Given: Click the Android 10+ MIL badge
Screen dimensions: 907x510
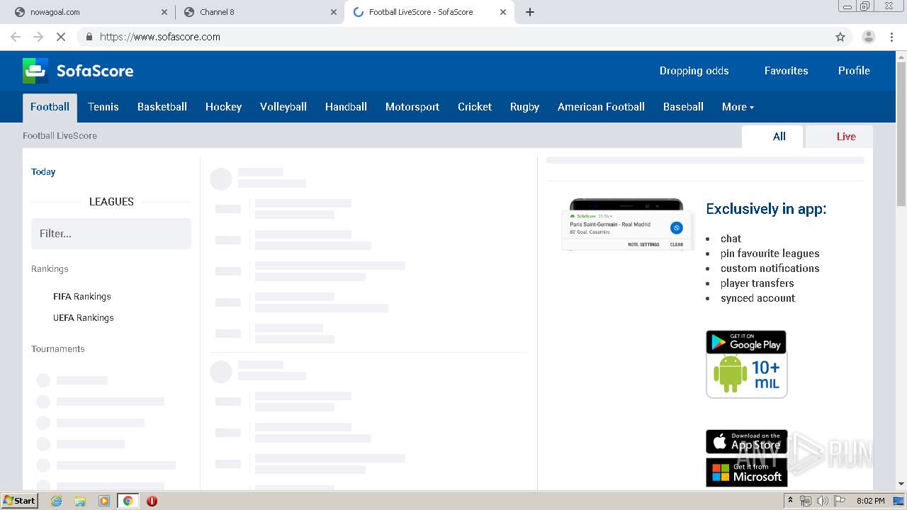Looking at the screenshot, I should [747, 376].
